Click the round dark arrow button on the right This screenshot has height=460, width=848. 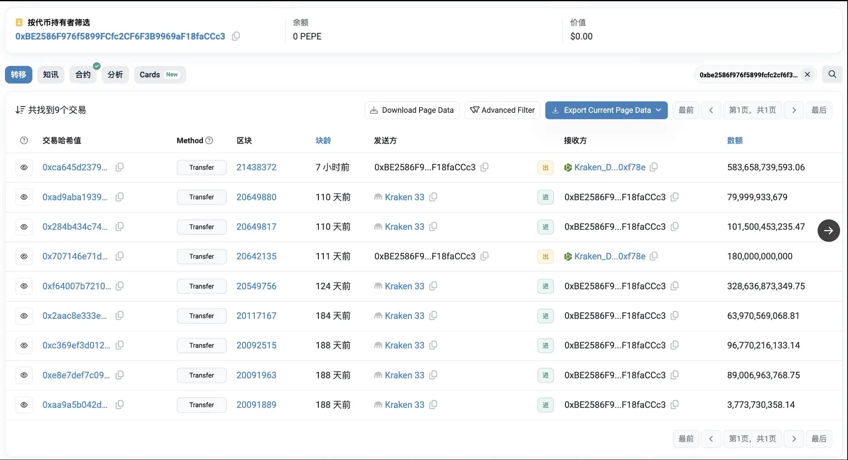(x=828, y=231)
